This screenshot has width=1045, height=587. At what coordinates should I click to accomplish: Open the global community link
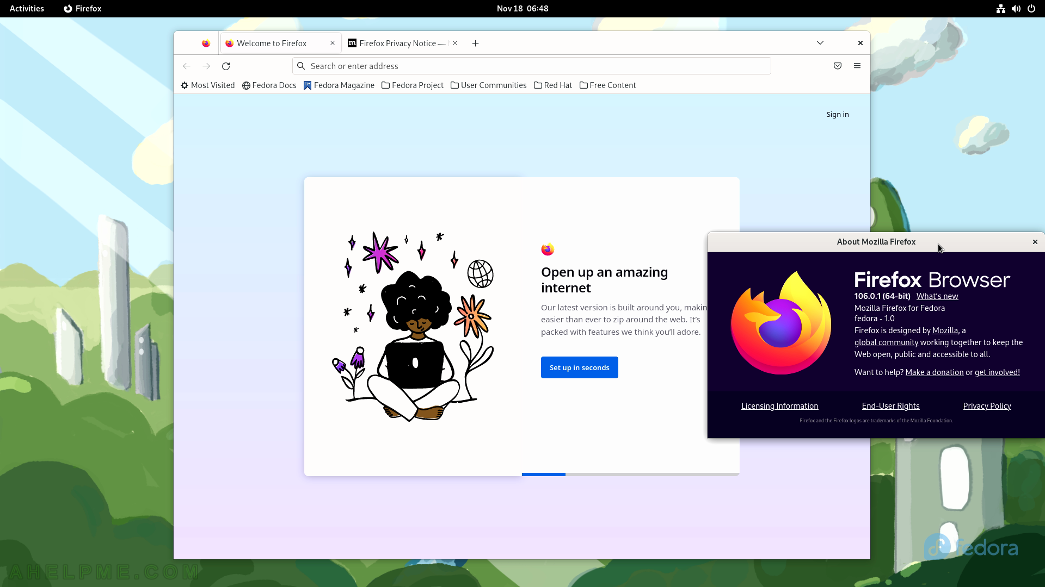click(x=886, y=342)
